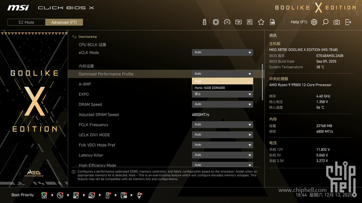Open UCLK DIV1 MODE dropdown
This screenshot has width=362, height=203.
[x=222, y=135]
